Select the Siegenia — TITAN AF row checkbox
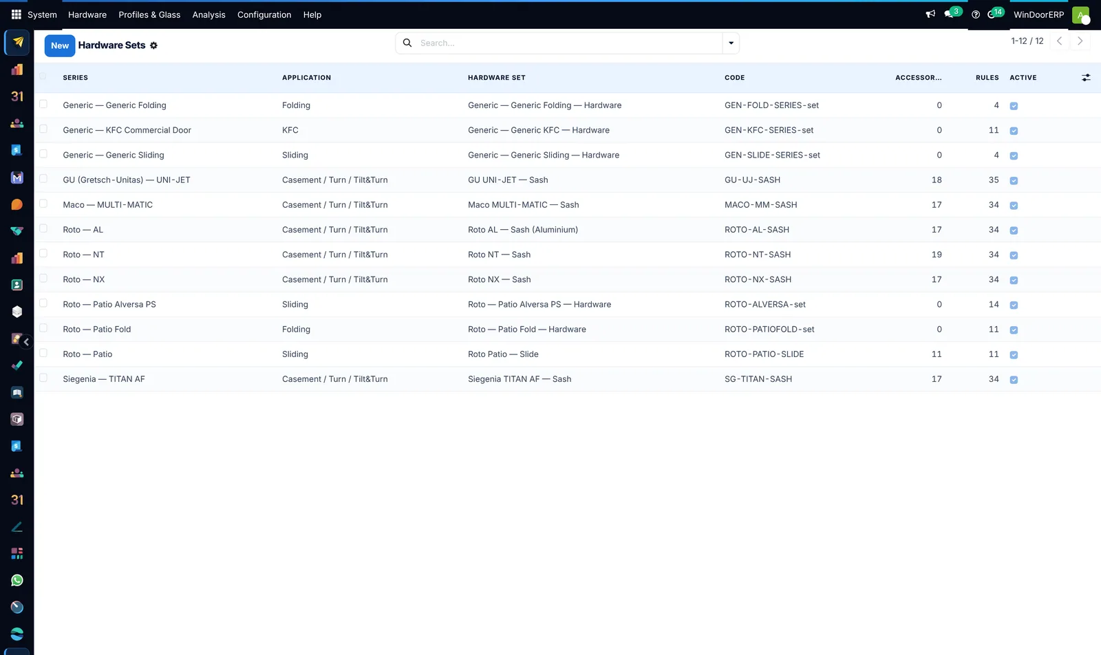This screenshot has height=655, width=1101. point(43,378)
